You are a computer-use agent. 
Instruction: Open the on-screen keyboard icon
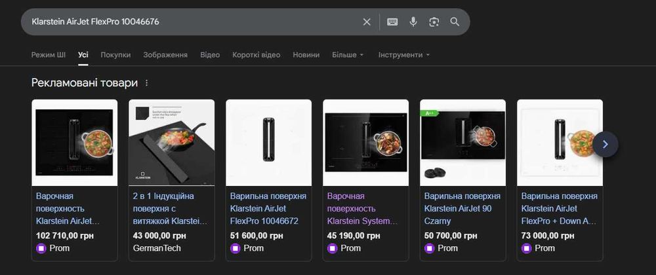pos(392,22)
